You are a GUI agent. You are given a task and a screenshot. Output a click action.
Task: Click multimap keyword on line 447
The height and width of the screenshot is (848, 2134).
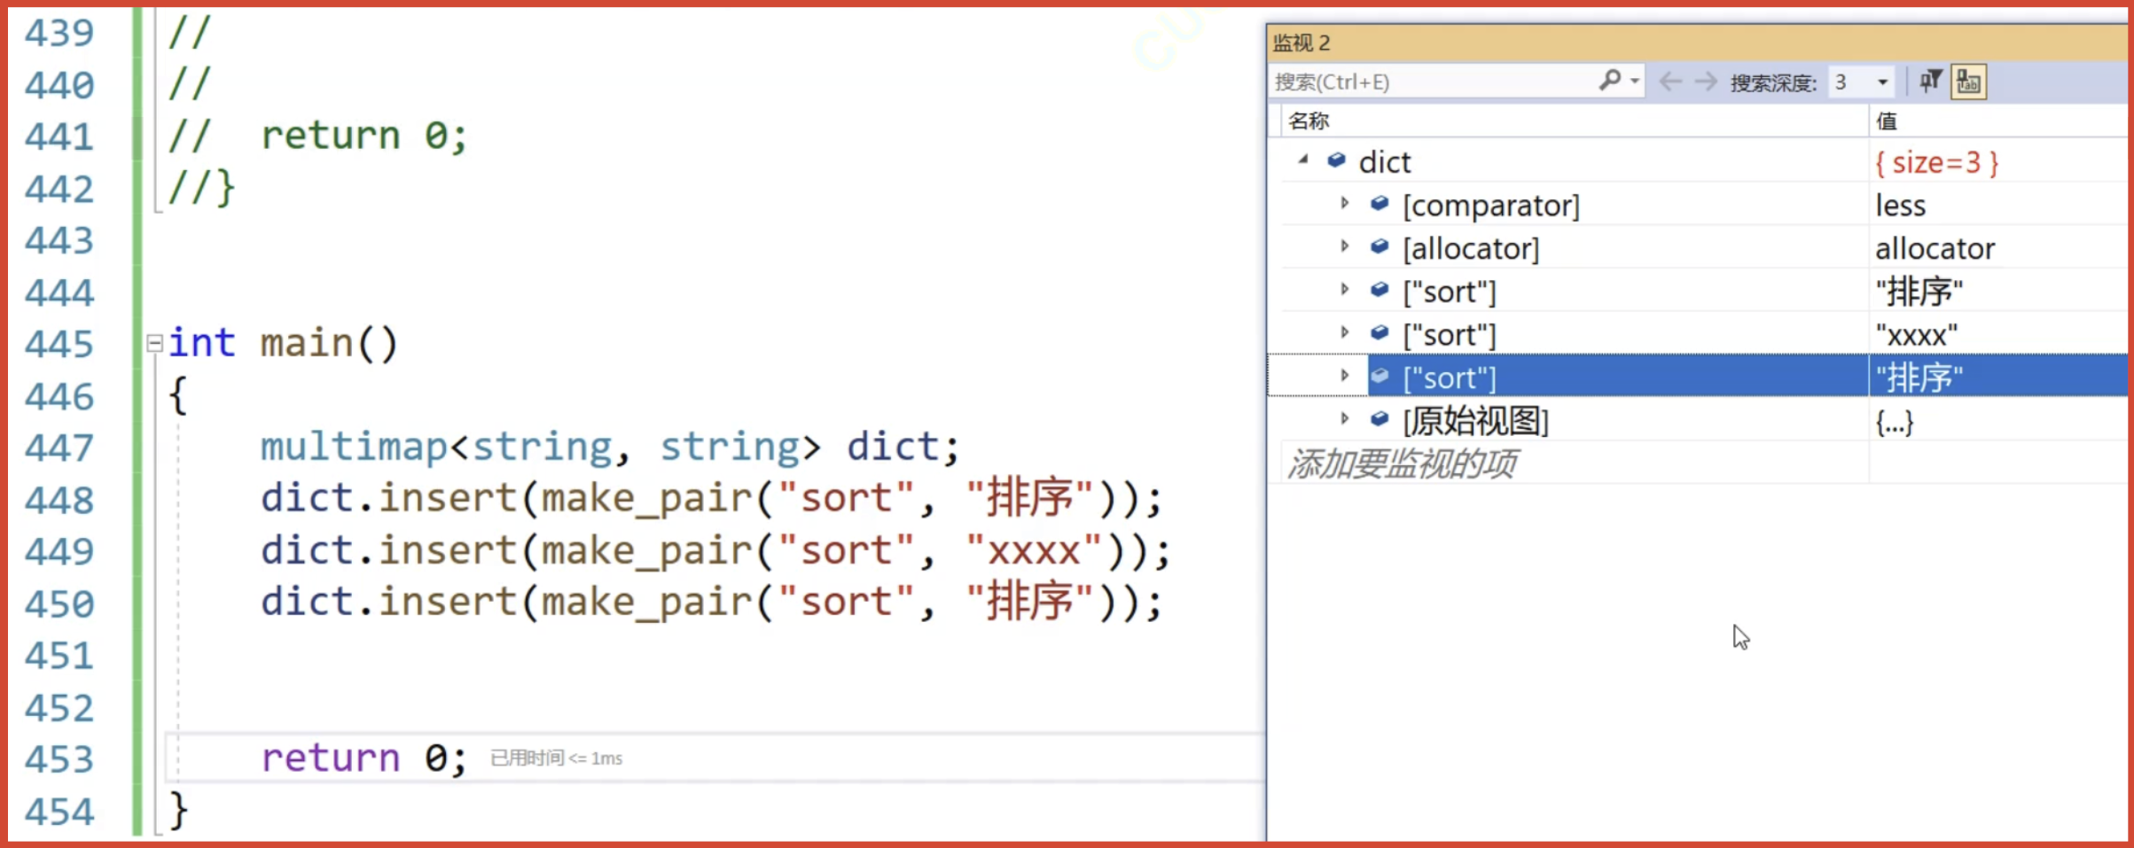click(354, 447)
